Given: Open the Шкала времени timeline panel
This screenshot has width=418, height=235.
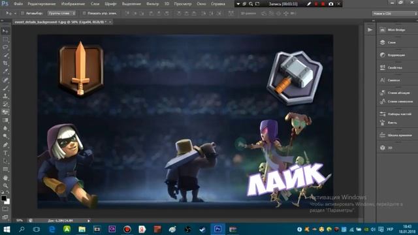Looking at the screenshot, I should pyautogui.click(x=396, y=135).
